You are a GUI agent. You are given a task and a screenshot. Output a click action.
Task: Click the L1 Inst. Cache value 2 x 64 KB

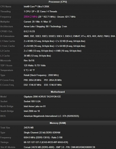[55, 46]
